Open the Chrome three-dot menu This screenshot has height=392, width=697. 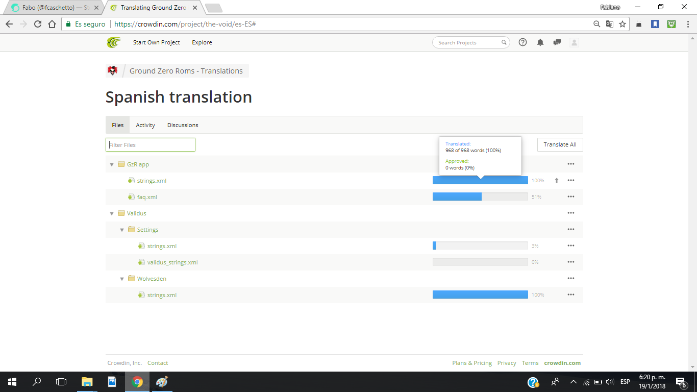tap(687, 24)
